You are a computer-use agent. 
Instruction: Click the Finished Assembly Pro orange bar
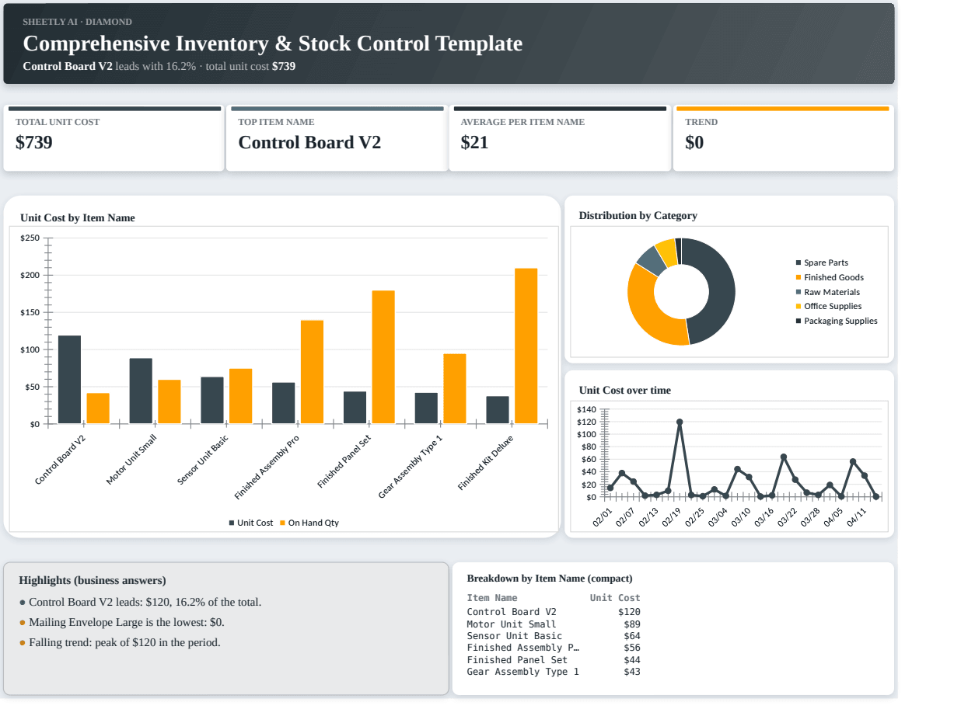pos(312,372)
